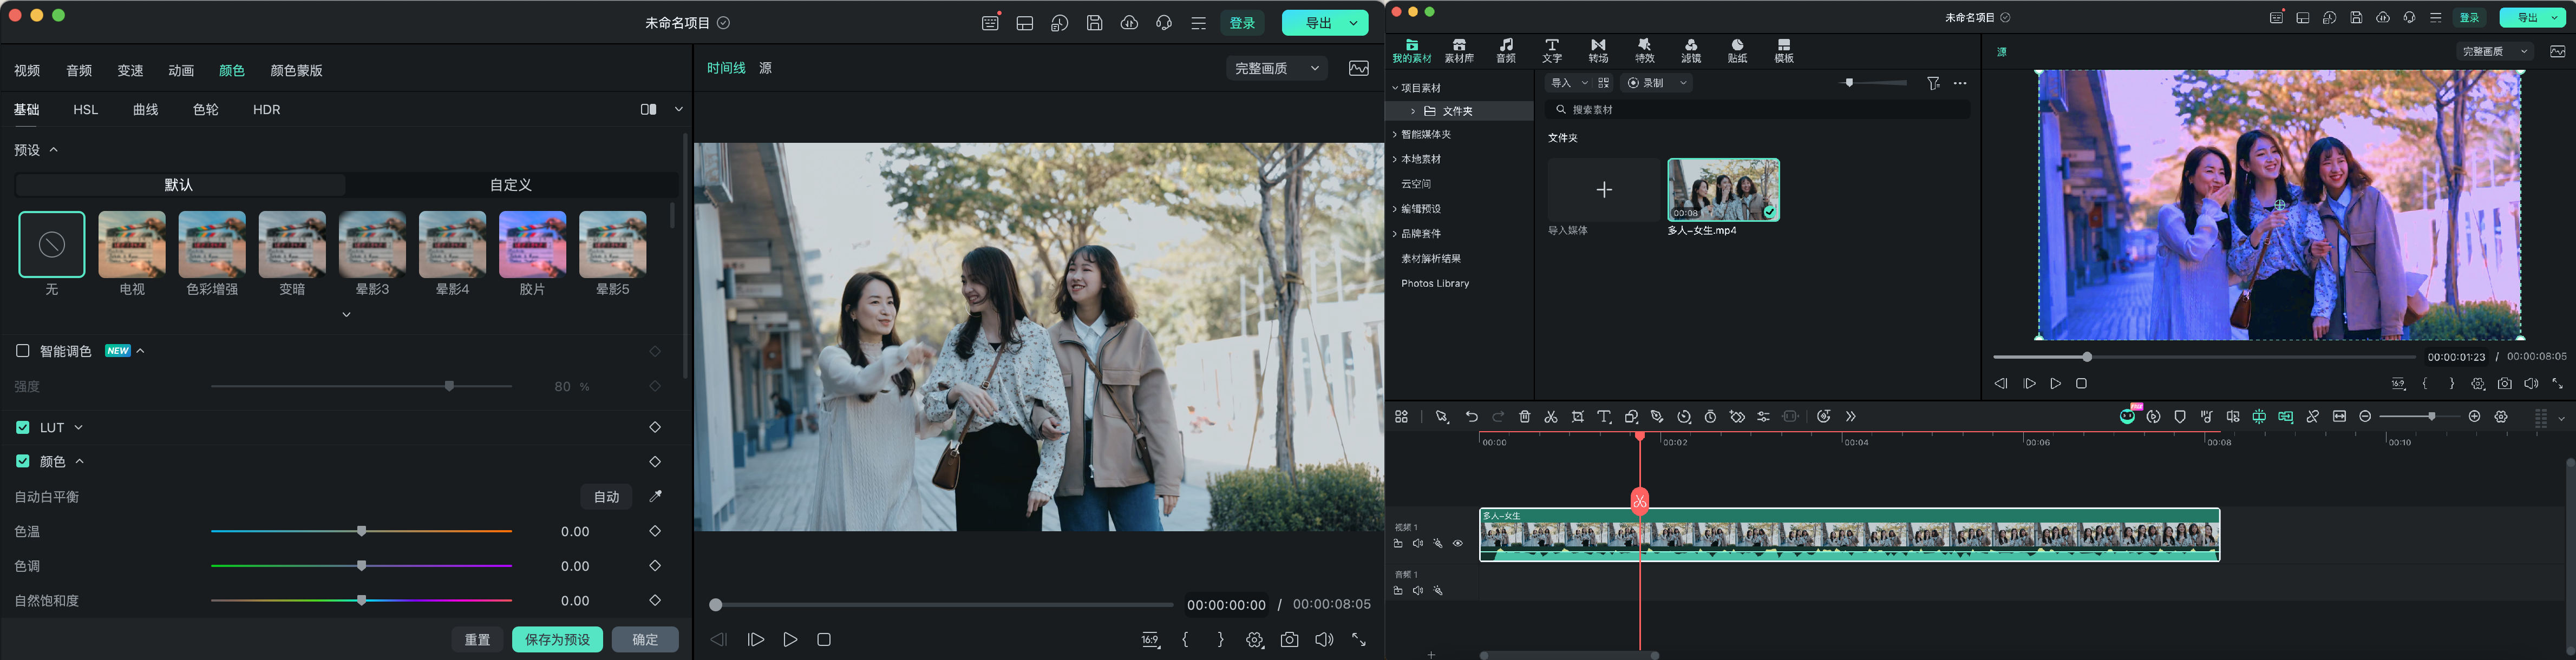This screenshot has width=2576, height=660.
Task: Select the 自定义 preset tab
Action: click(x=511, y=184)
